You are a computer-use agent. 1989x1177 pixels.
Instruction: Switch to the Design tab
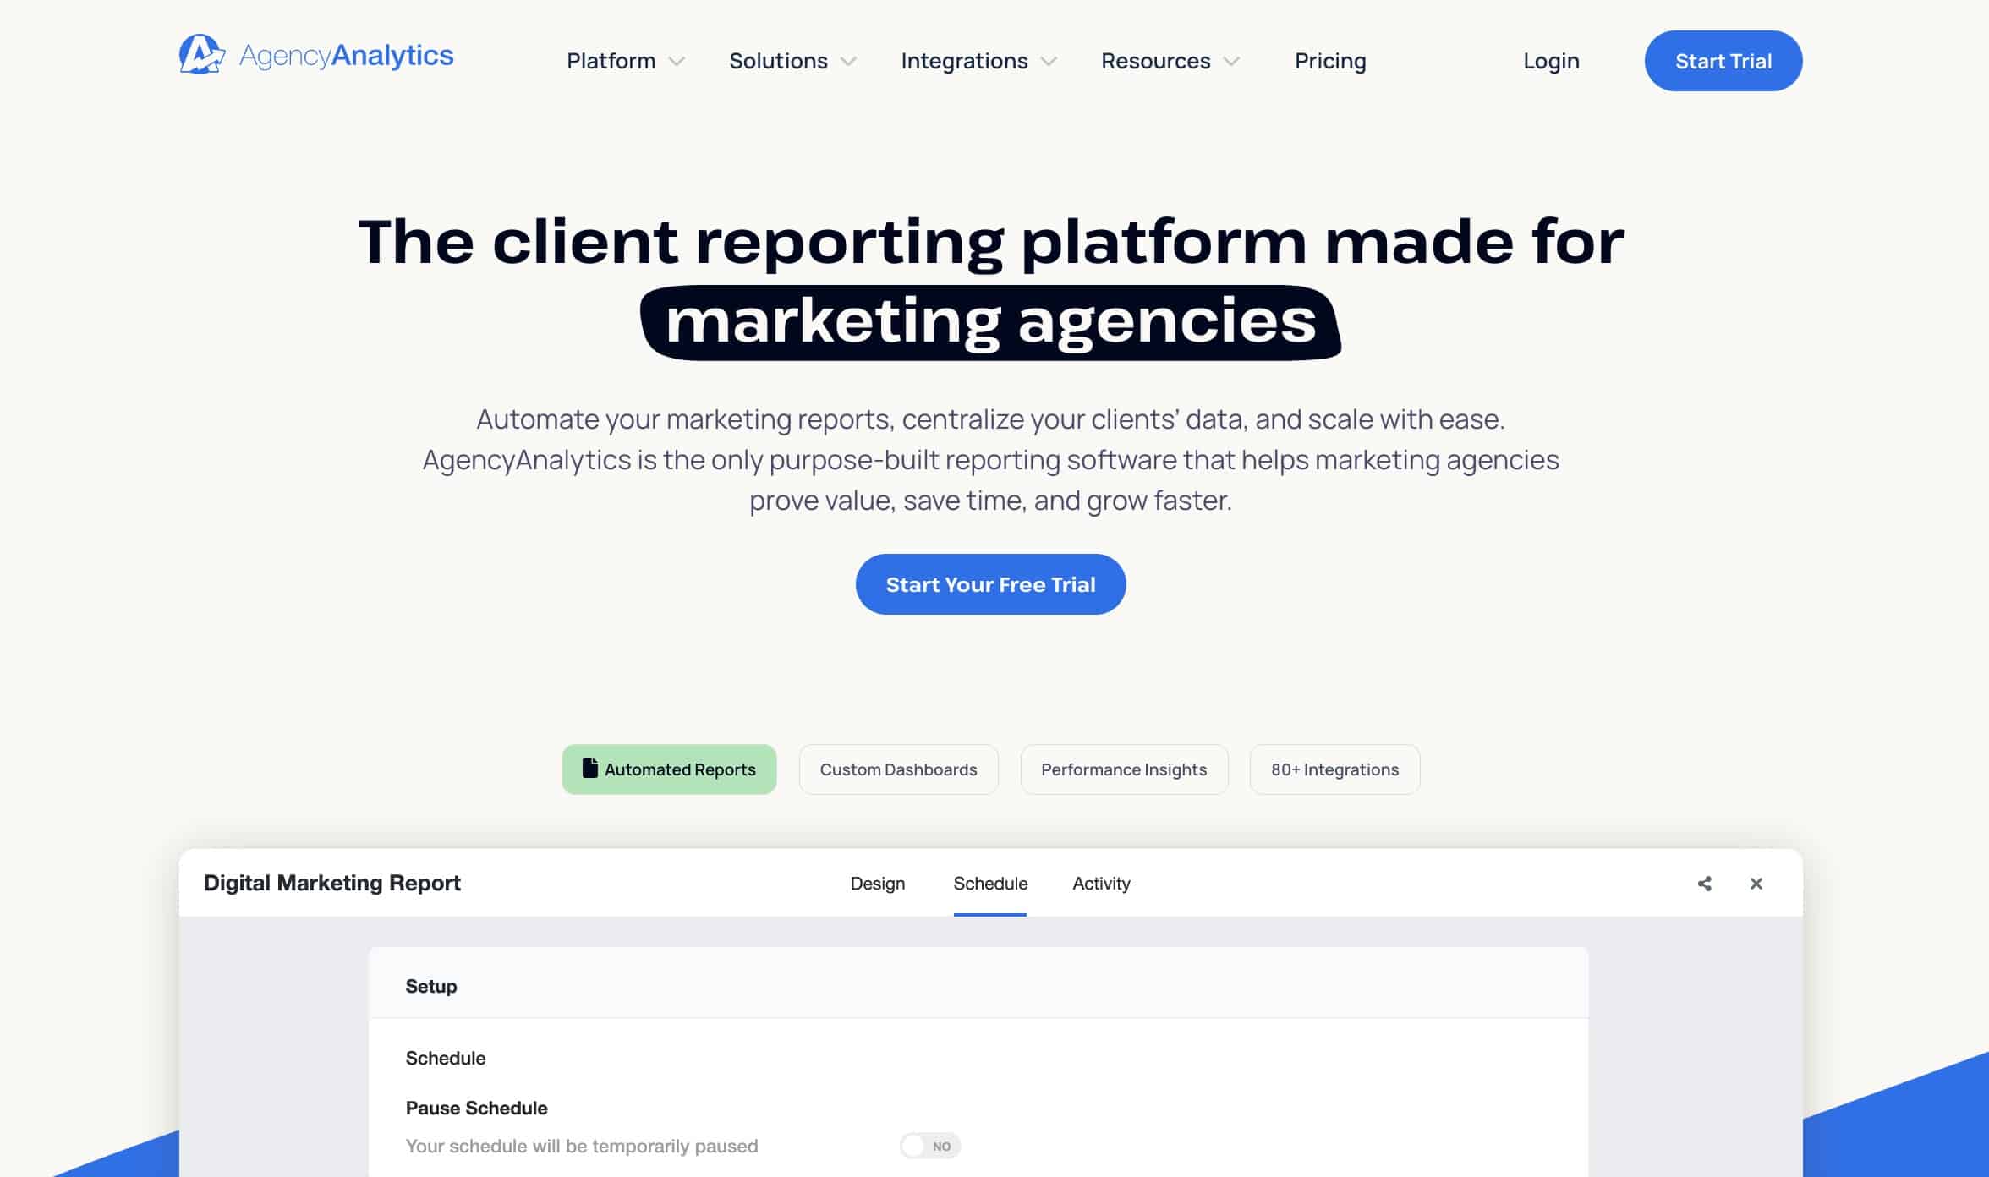[x=877, y=884]
